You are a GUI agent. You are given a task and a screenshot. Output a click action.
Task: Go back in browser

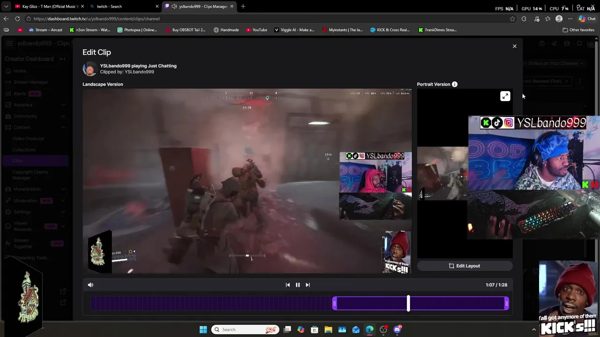6,19
